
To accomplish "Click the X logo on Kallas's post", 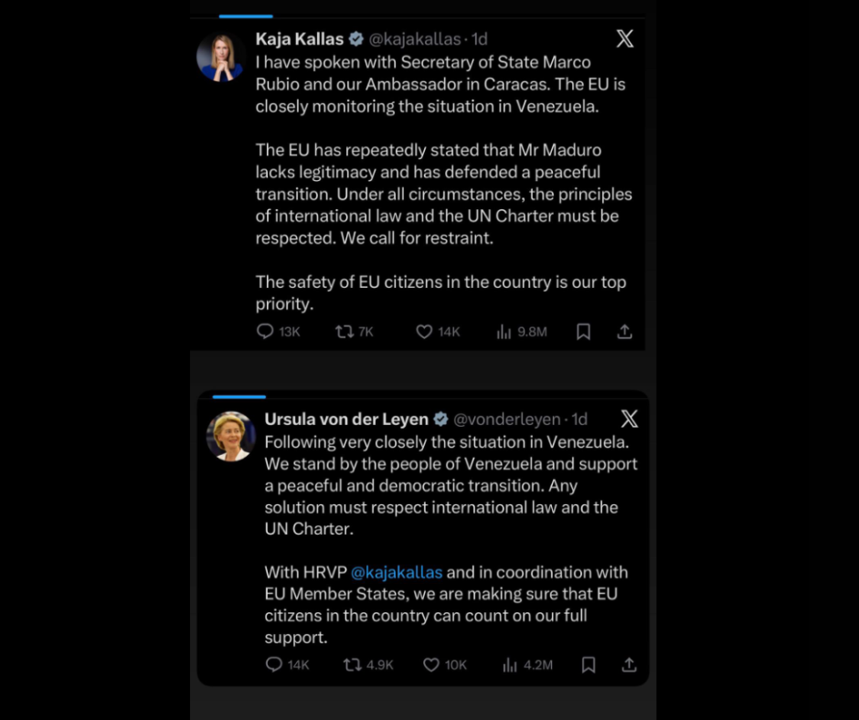I will pos(625,38).
